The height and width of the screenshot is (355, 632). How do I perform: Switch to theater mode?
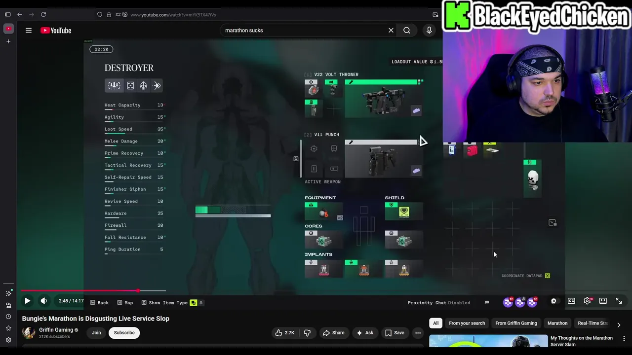(603, 301)
